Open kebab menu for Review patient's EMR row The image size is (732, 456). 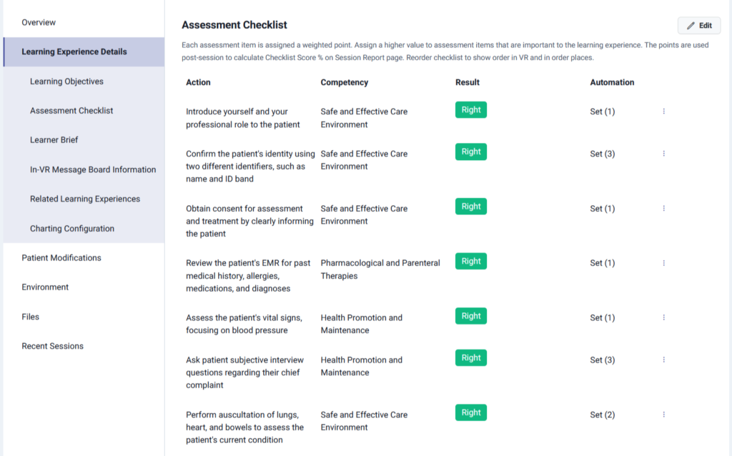tap(663, 263)
